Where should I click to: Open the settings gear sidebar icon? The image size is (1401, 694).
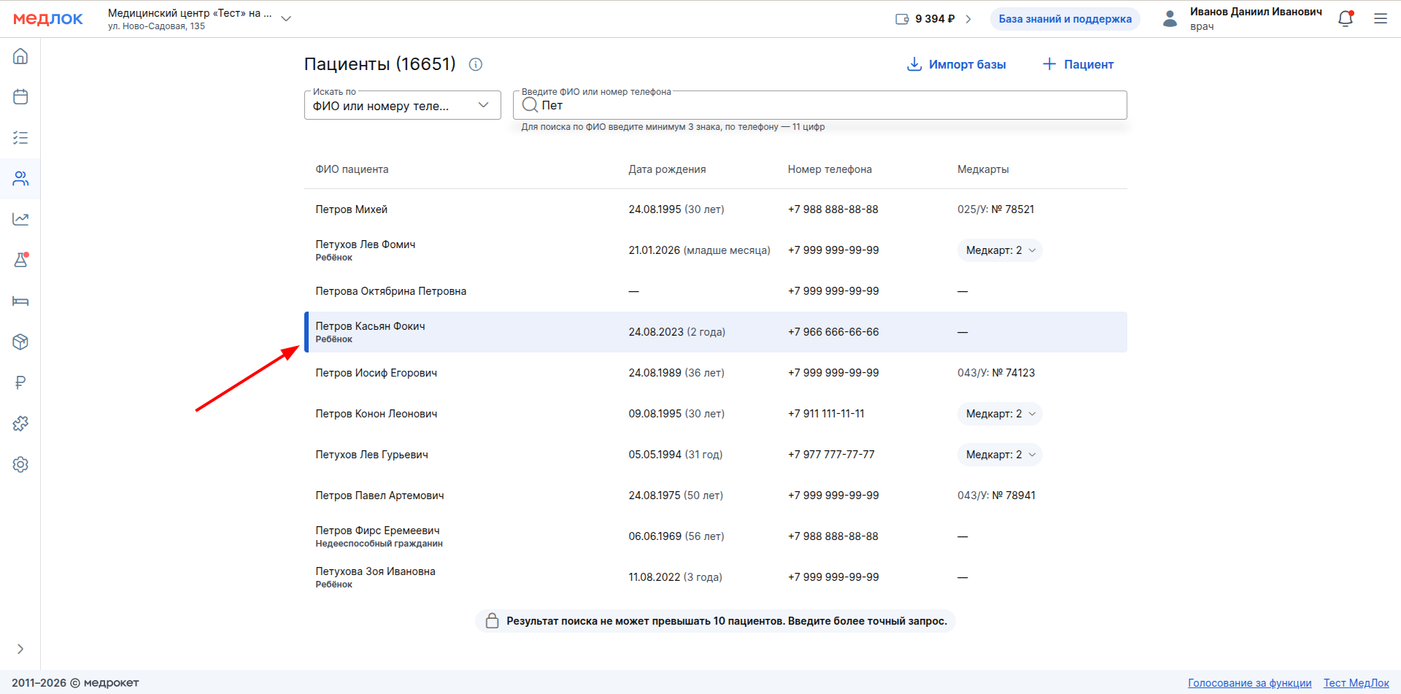point(20,464)
